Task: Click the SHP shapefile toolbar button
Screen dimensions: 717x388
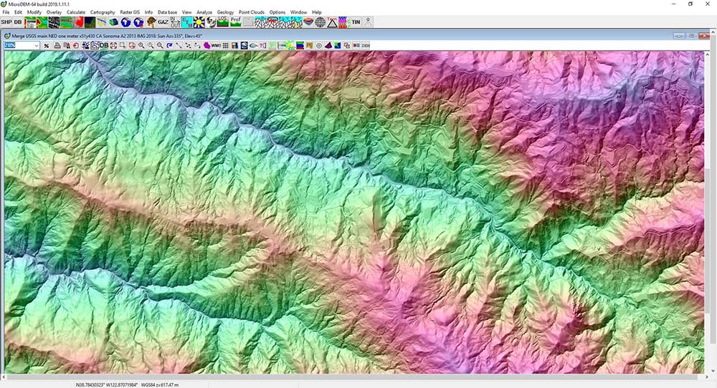Action: (x=6, y=22)
